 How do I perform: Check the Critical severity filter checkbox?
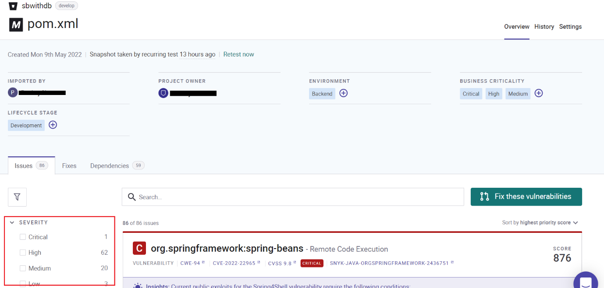click(x=23, y=237)
